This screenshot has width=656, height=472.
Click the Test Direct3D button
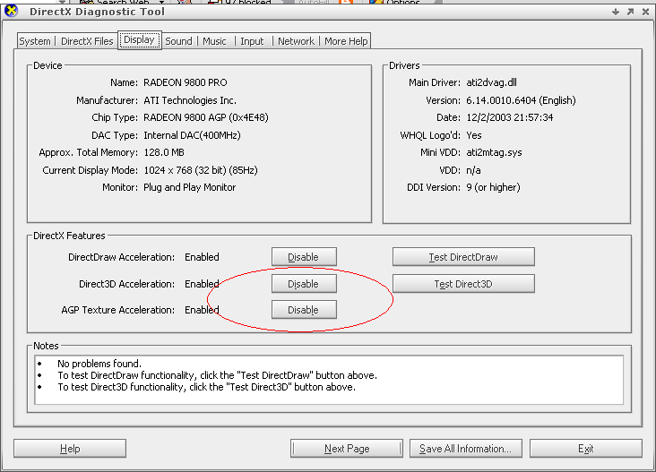(x=463, y=283)
